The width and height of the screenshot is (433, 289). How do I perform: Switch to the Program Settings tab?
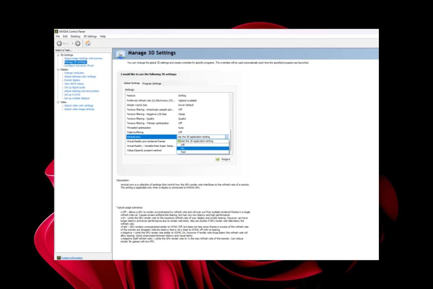152,84
